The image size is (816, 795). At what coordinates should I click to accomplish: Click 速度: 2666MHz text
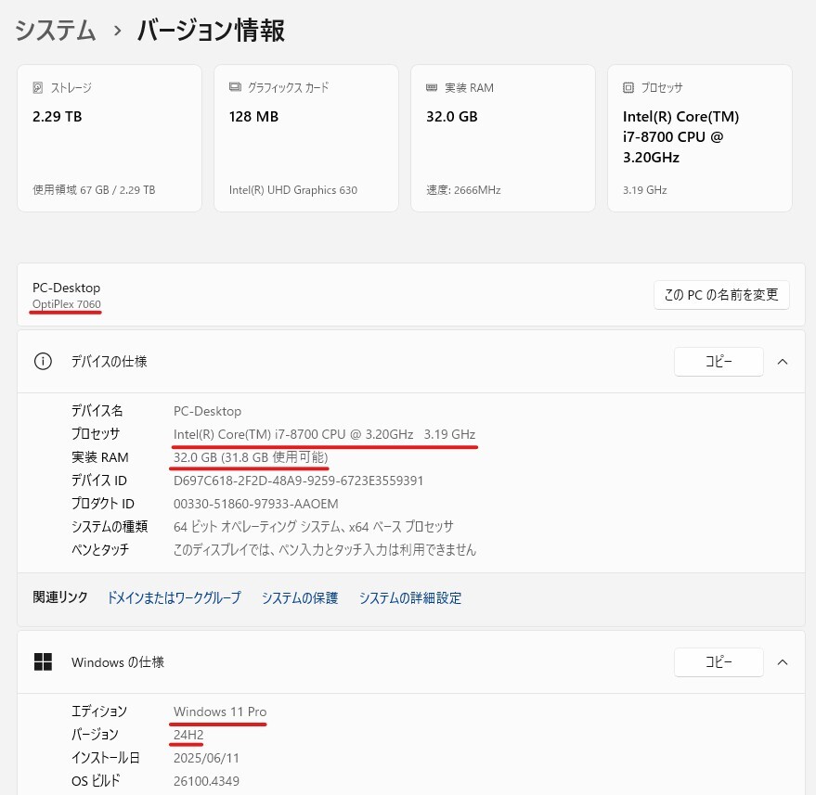point(463,190)
